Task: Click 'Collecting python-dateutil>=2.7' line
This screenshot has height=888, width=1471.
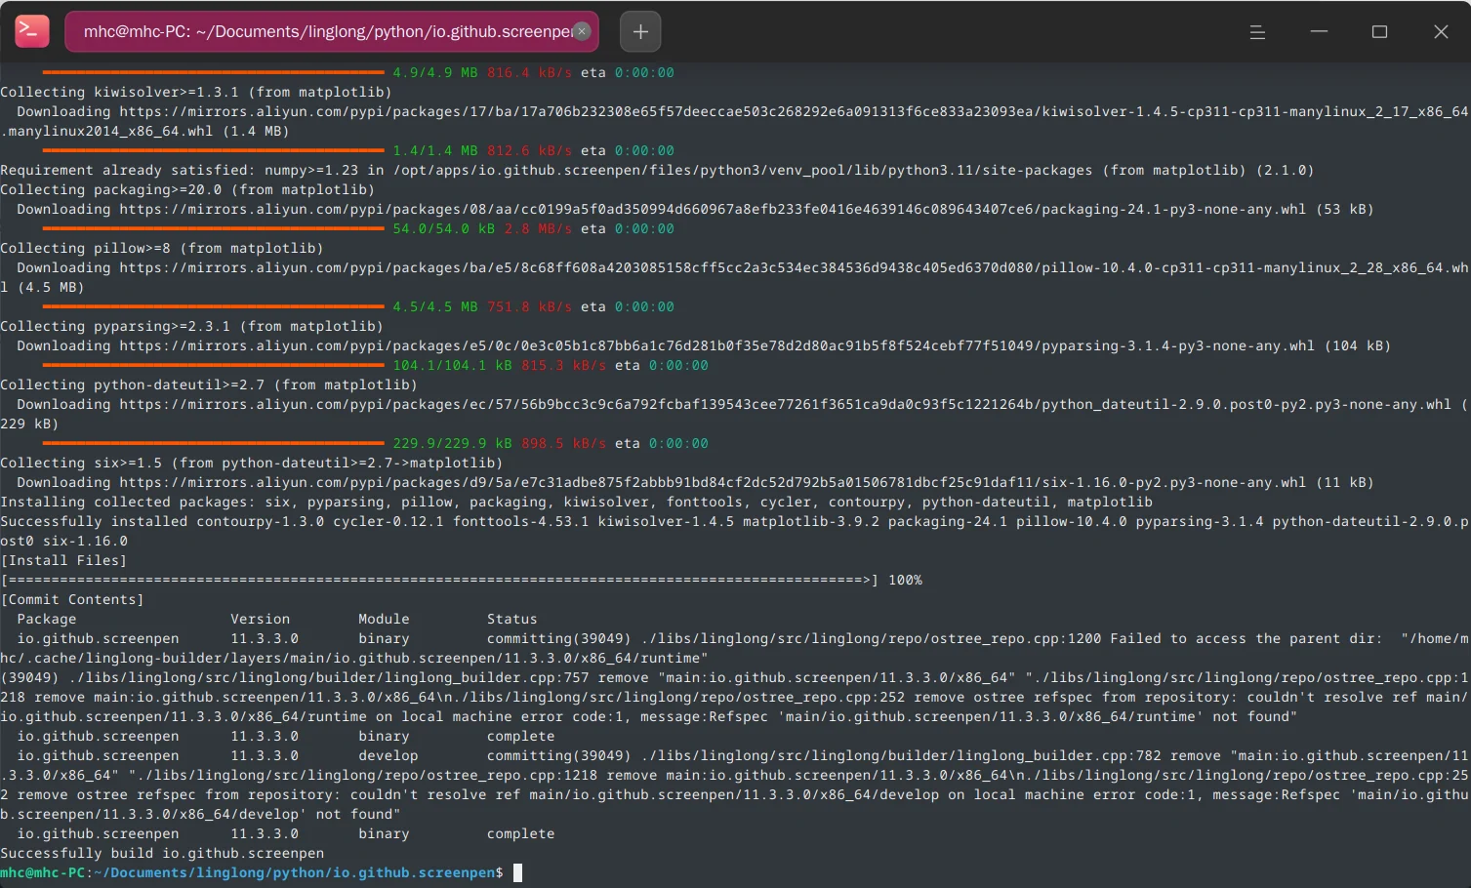Action: pos(209,384)
